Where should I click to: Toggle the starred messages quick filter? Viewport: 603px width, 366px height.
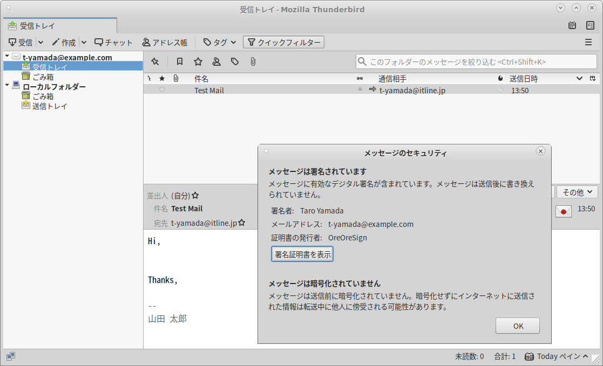pos(198,62)
